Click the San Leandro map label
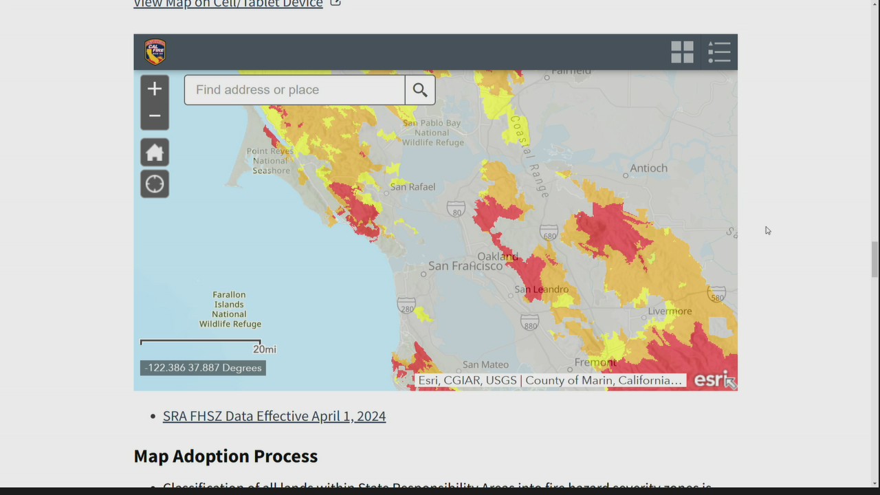Viewport: 880px width, 495px height. 542,289
